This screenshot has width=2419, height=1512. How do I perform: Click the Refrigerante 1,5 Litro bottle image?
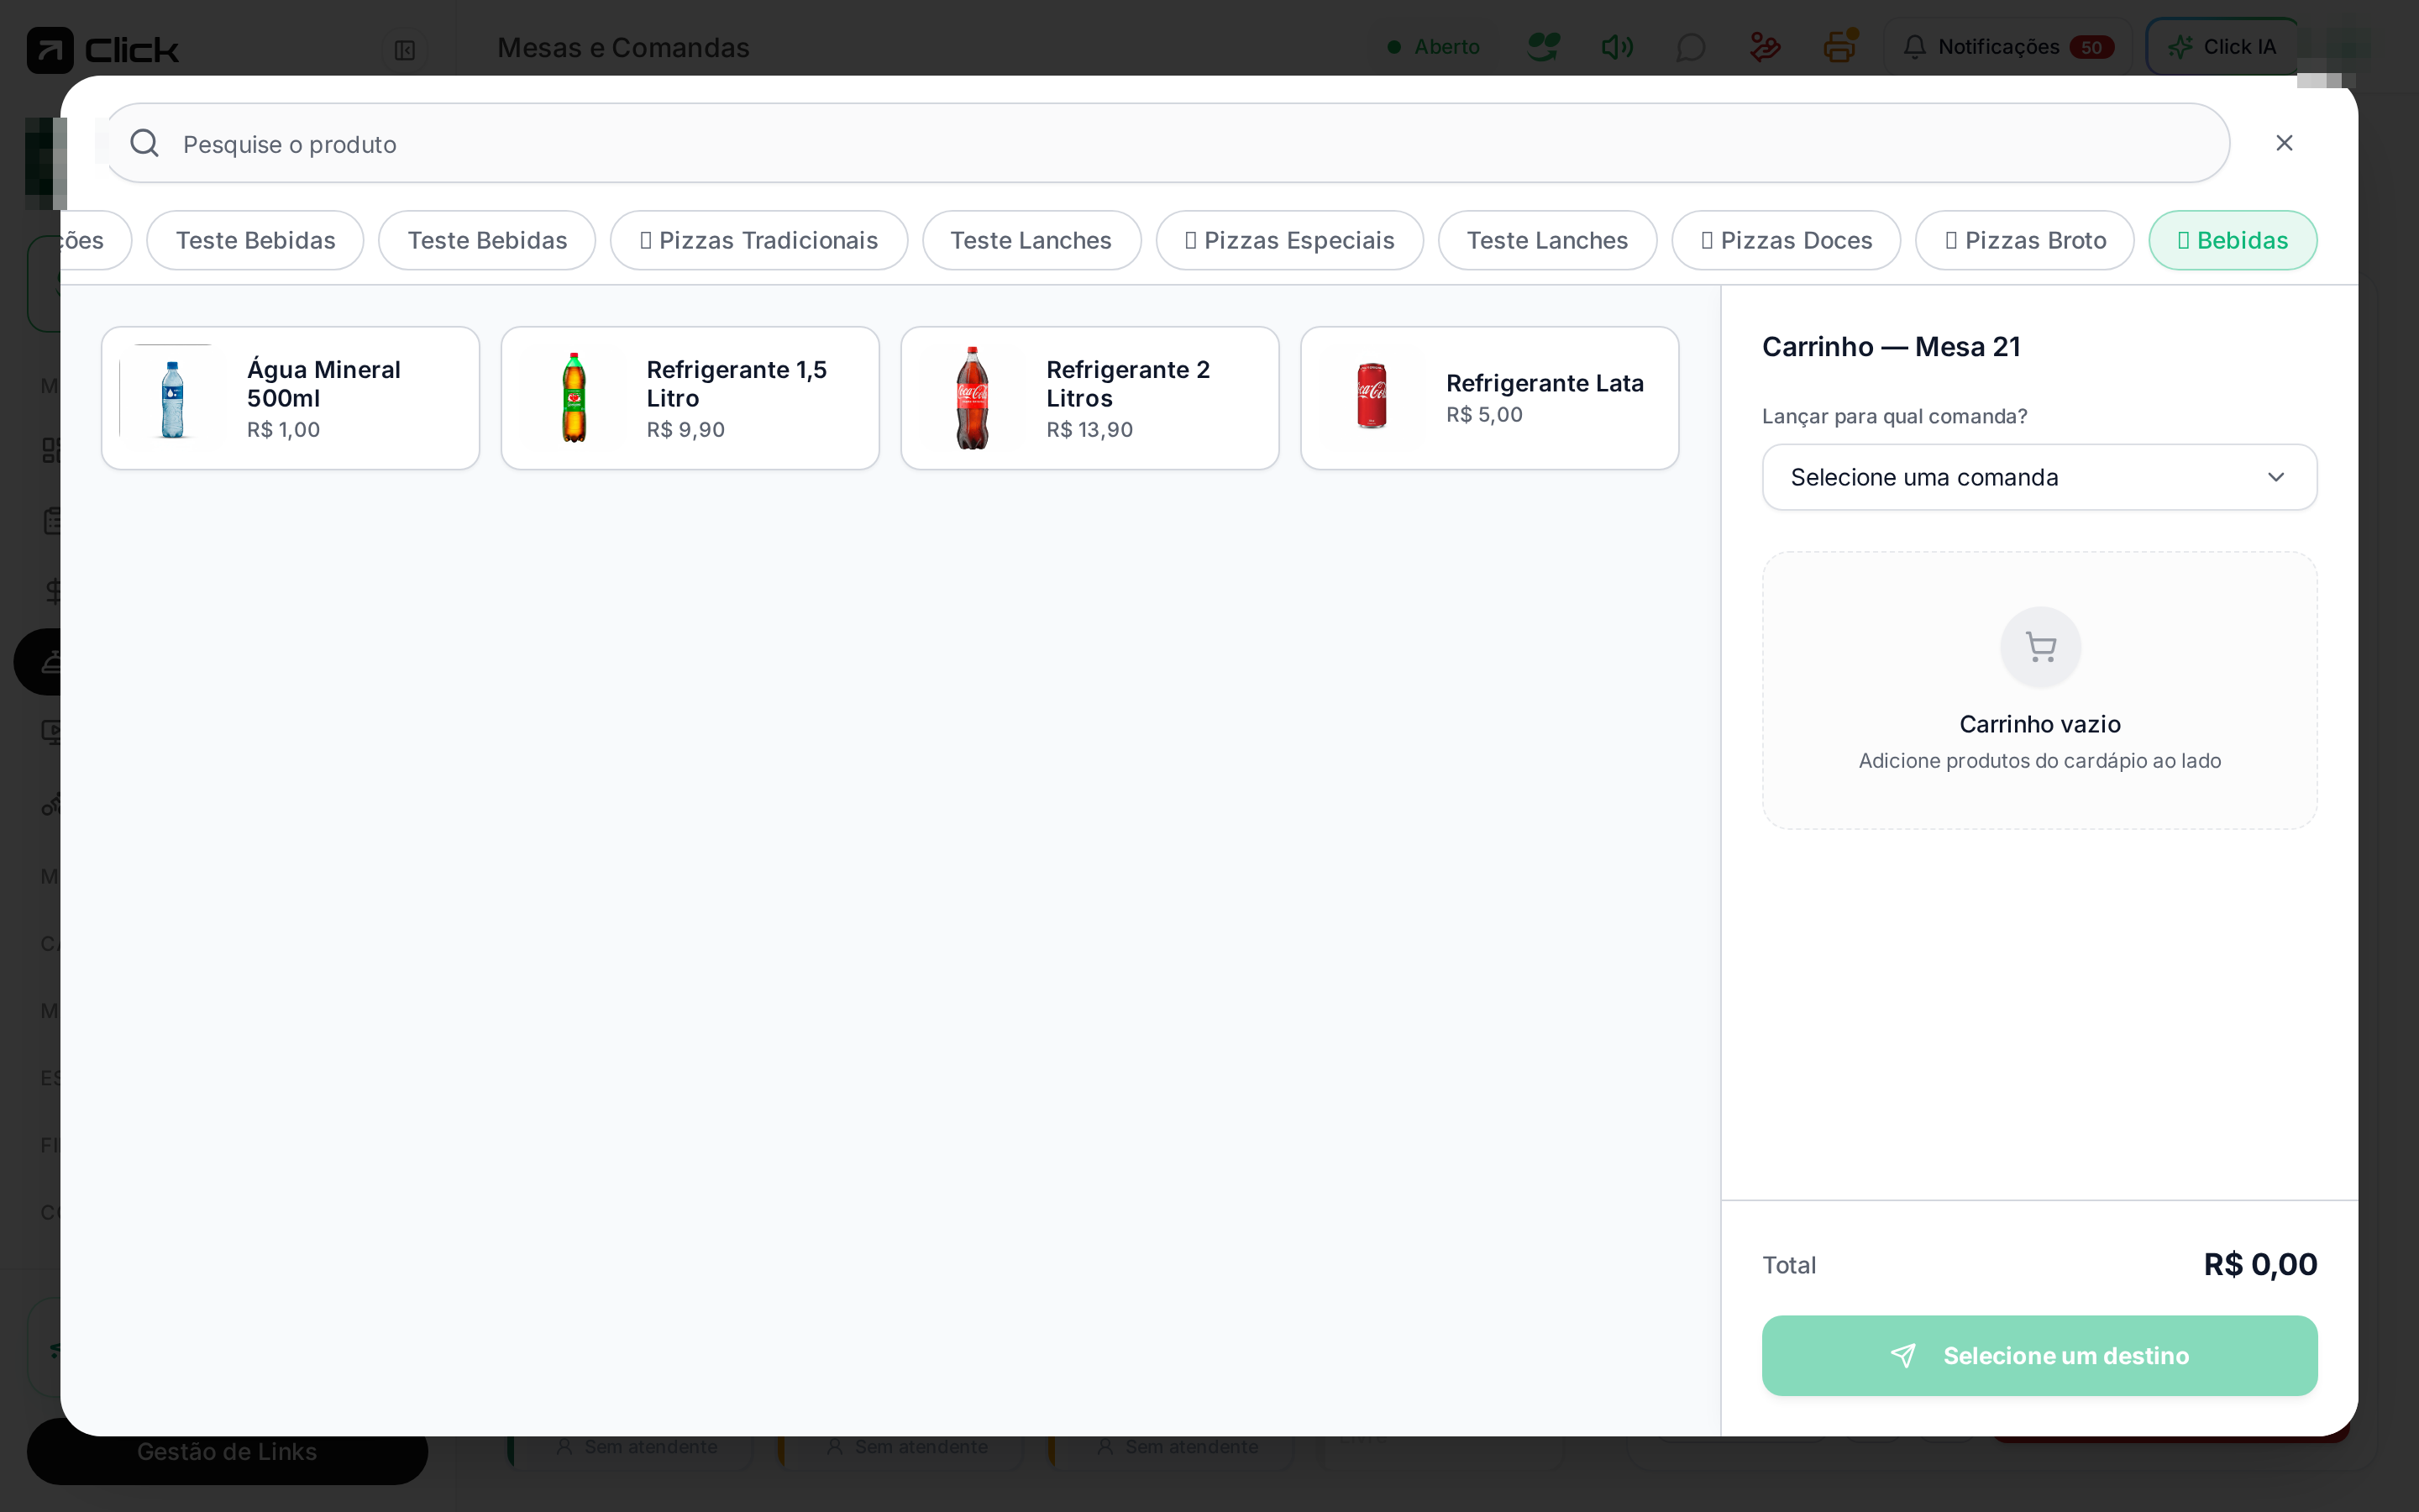tap(574, 398)
